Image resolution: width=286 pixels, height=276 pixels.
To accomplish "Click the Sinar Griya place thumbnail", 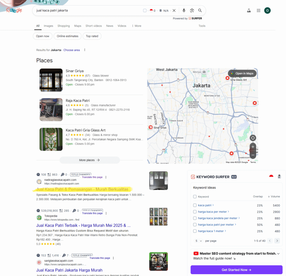I will click(51, 80).
